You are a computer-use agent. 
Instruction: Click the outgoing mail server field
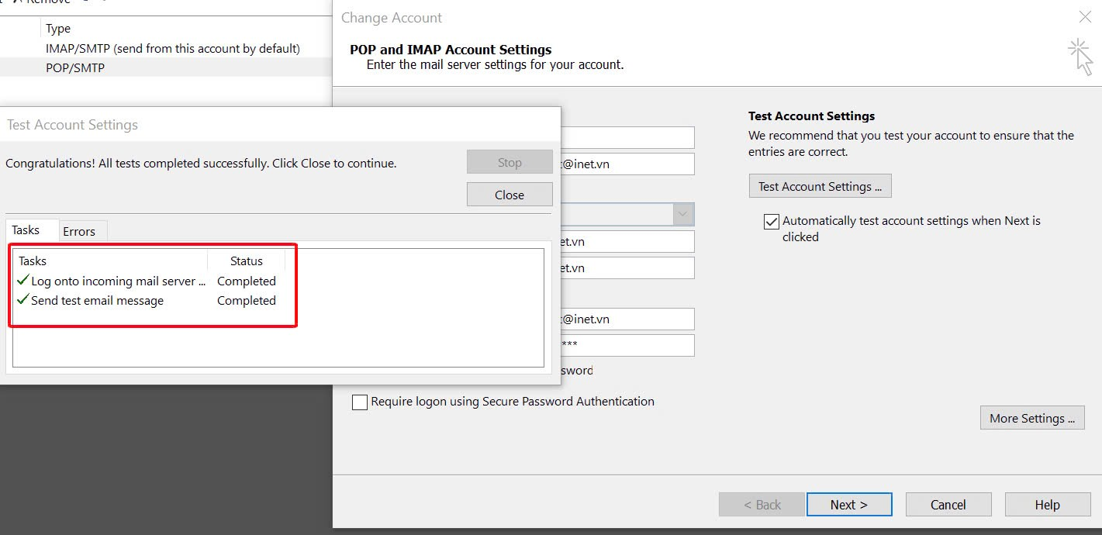[627, 267]
